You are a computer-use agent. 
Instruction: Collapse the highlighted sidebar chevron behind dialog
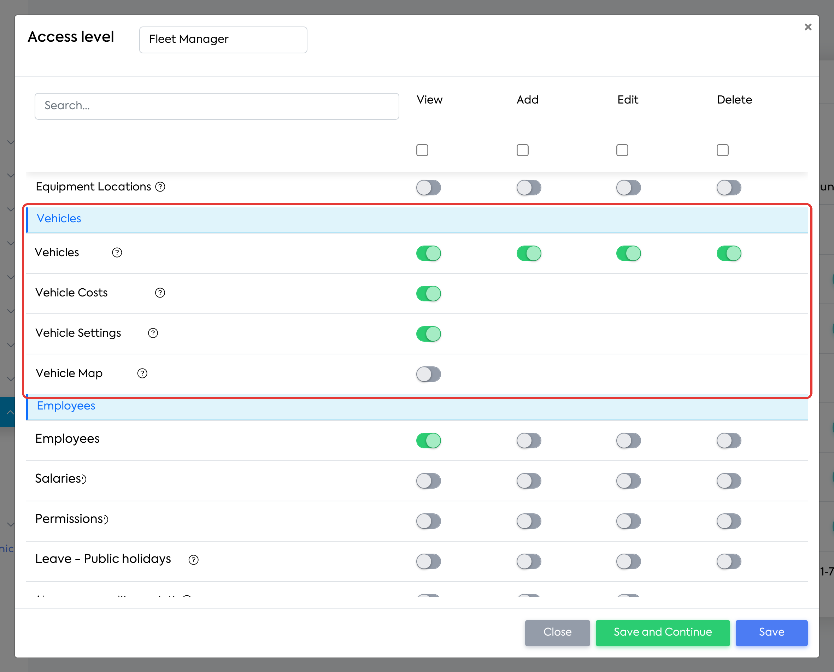coord(10,413)
